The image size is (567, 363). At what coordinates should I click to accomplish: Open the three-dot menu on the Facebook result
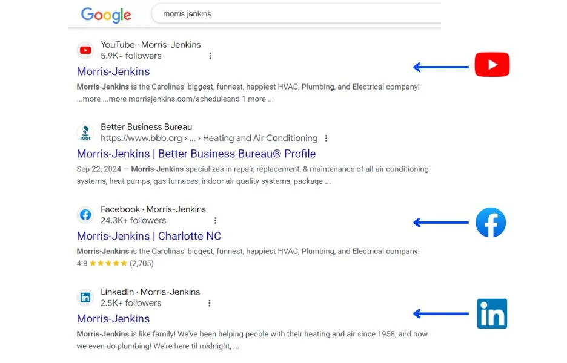coord(216,220)
